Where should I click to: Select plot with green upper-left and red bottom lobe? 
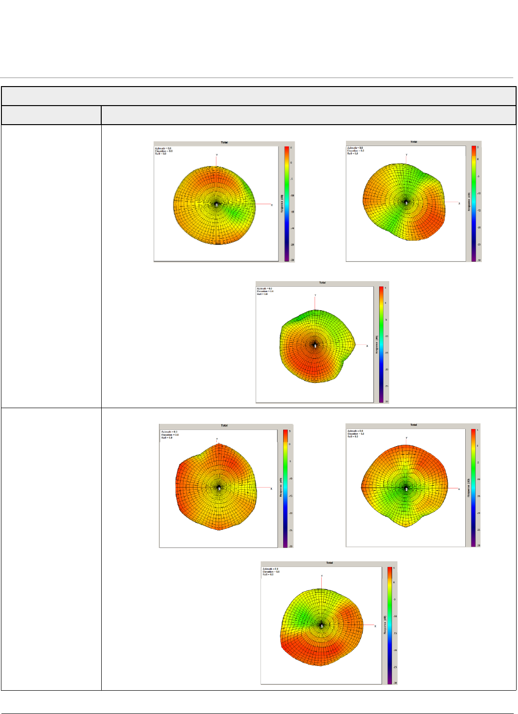coord(329,623)
